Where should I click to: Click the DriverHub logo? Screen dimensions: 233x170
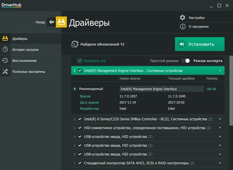click(x=11, y=5)
